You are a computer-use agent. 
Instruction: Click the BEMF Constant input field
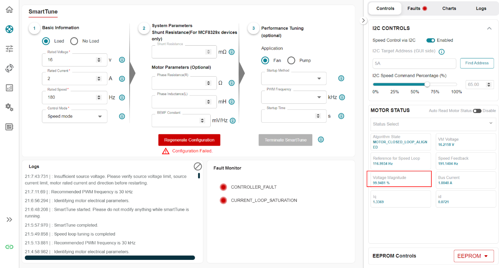coord(181,120)
